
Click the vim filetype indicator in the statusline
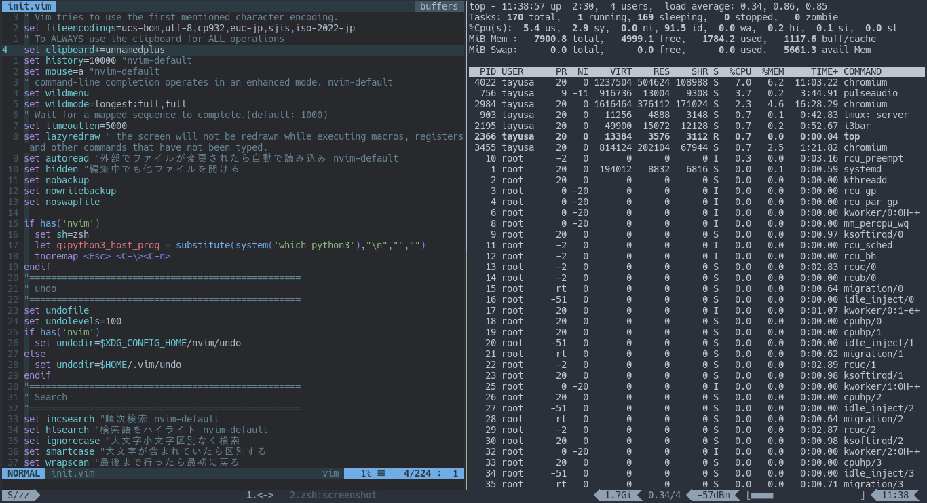pos(330,473)
